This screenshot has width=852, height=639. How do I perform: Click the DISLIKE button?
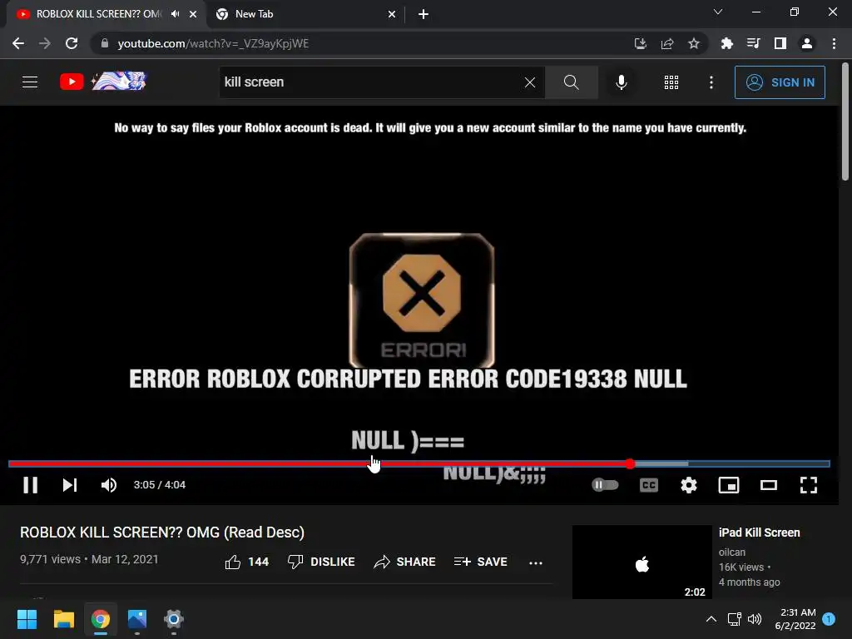[321, 562]
